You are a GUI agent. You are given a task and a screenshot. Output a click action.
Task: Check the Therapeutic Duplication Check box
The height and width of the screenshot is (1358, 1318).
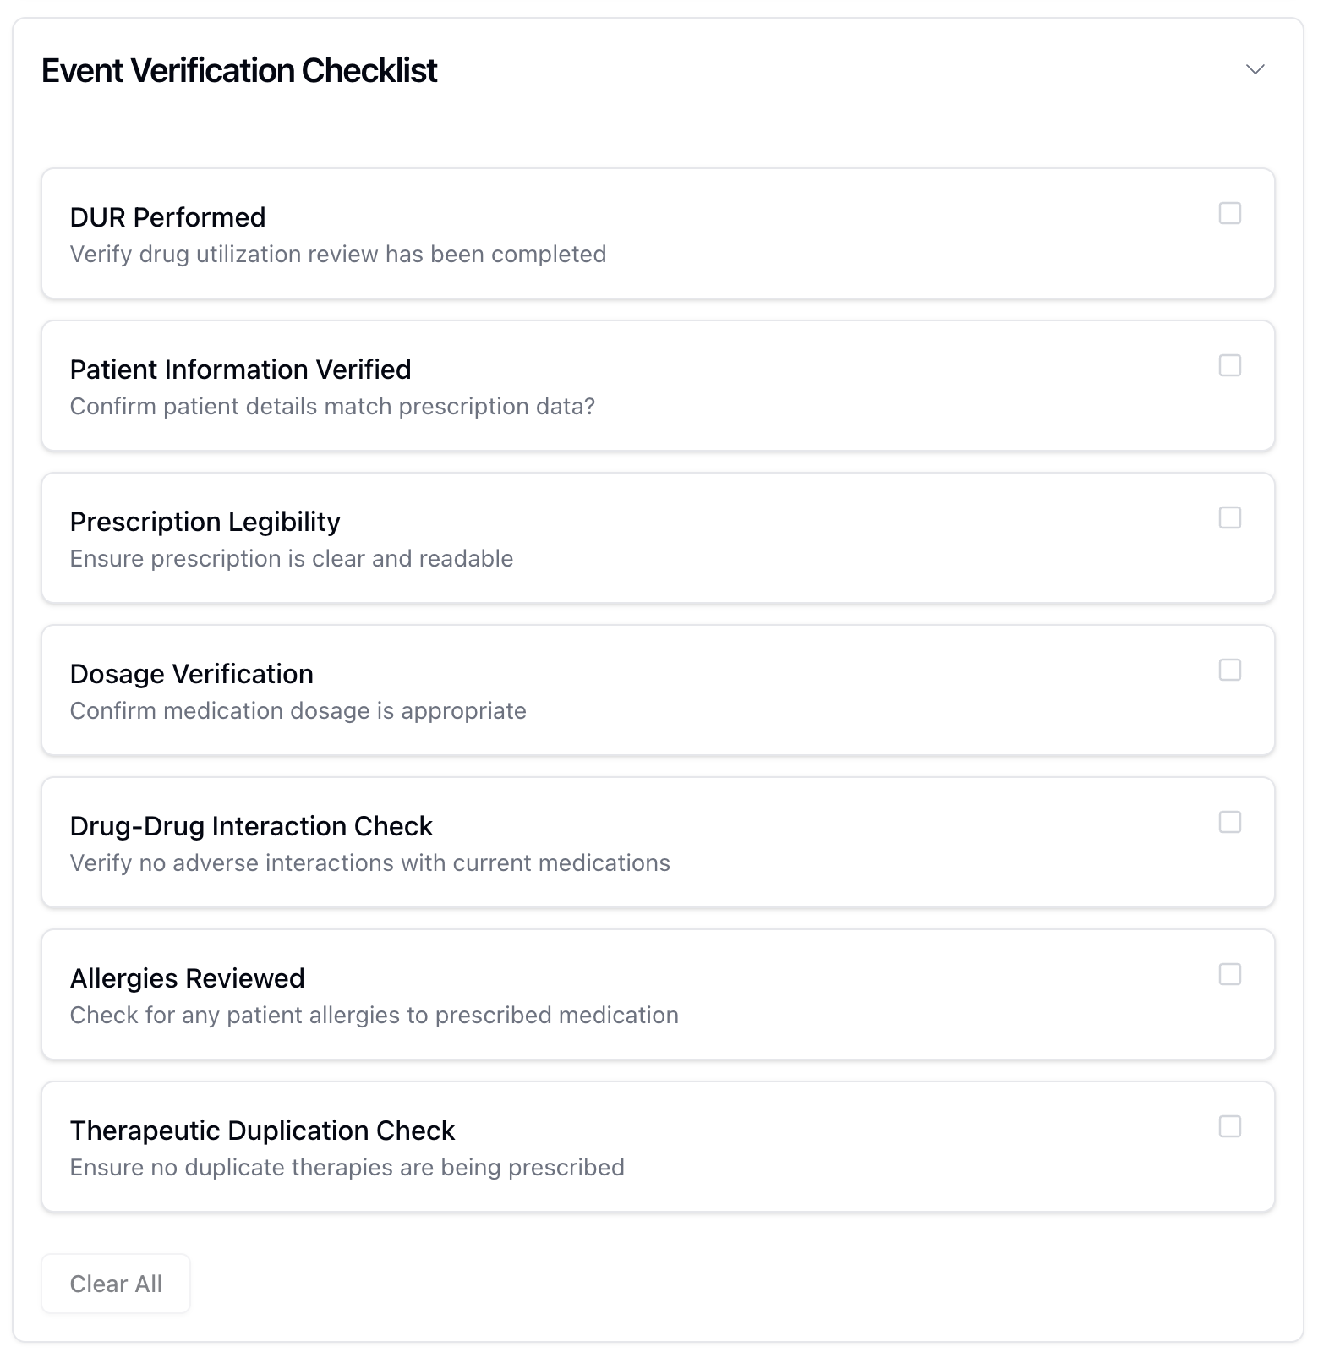[x=1229, y=1126]
